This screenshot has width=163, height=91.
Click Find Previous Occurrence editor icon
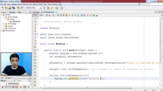click(x=61, y=15)
